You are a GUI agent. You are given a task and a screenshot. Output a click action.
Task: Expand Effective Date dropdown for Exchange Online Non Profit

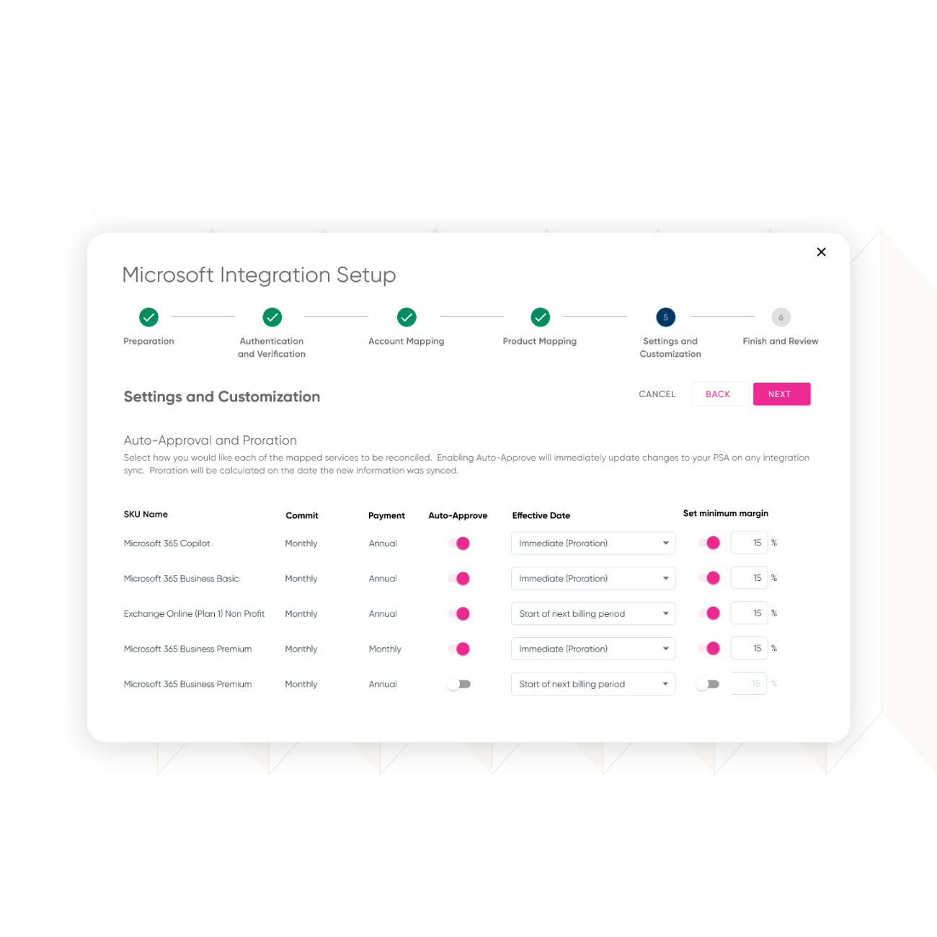tap(592, 614)
